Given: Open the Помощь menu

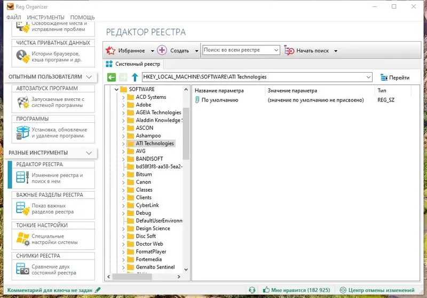Looking at the screenshot, I should click(83, 17).
